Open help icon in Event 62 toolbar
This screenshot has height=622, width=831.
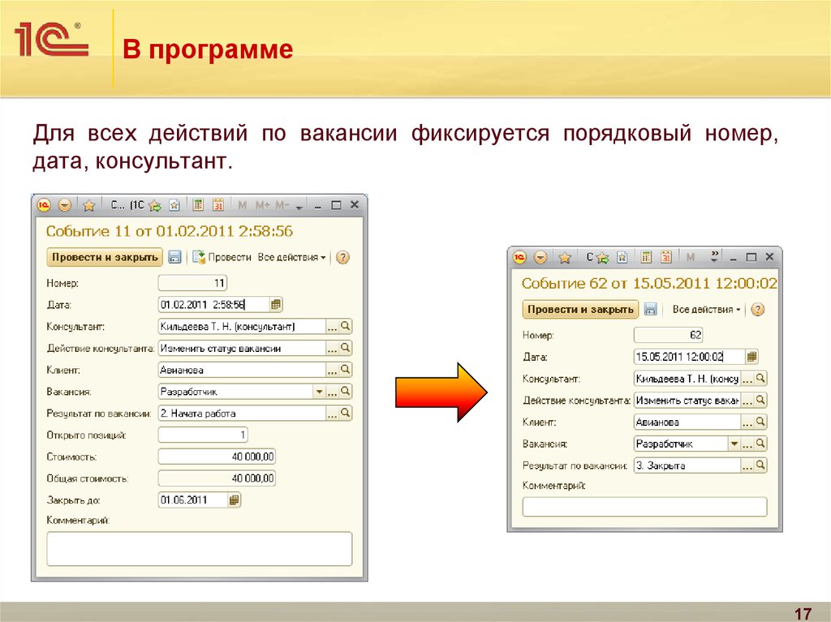(x=758, y=309)
